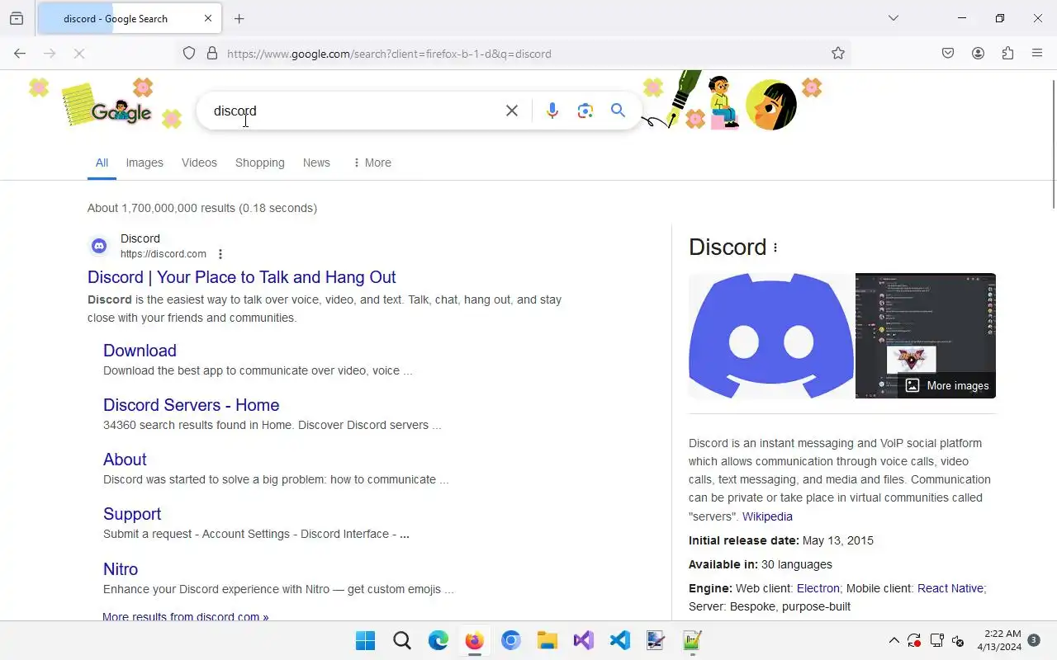
Task: Open options dots next to discord.com URL
Action: 220,254
